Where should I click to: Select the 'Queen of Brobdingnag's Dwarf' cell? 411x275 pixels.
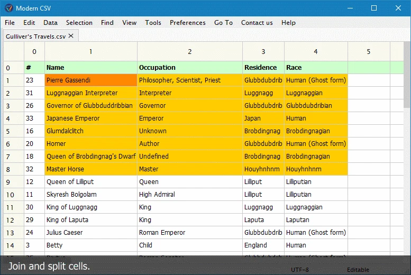91,157
